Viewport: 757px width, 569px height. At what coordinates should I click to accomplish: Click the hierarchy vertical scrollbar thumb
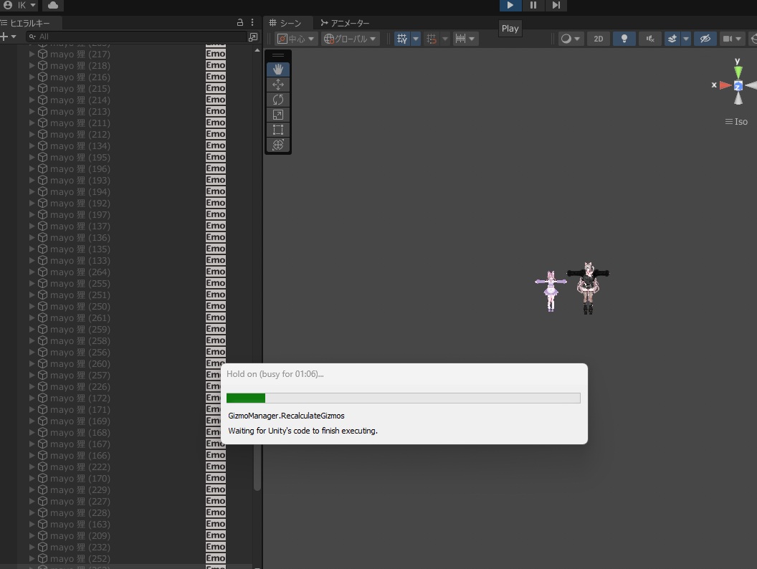(257, 467)
